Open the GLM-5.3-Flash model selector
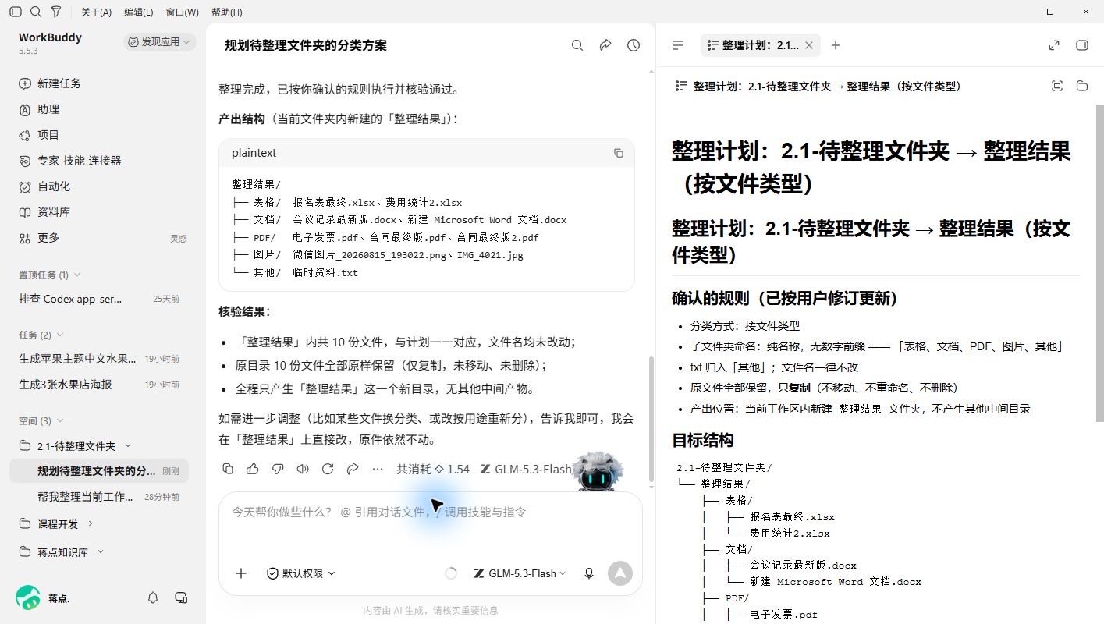The width and height of the screenshot is (1104, 624). point(520,573)
